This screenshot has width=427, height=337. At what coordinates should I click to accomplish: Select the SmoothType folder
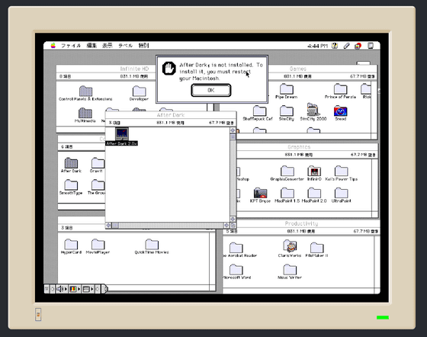(x=71, y=187)
